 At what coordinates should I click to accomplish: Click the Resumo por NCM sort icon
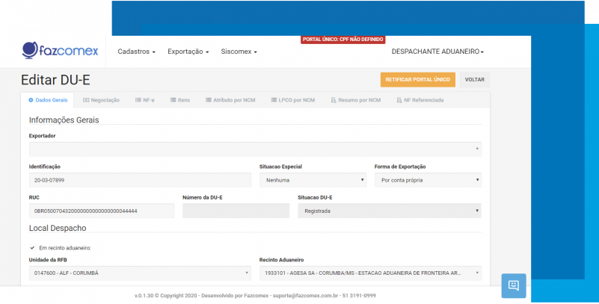[334, 99]
